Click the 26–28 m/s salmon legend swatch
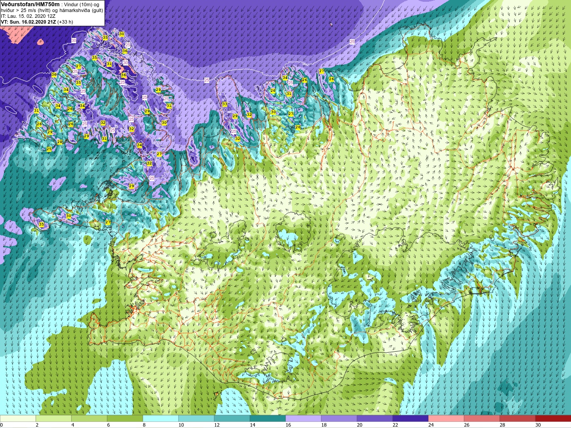Screen dimensions: 571x428 [482, 419]
